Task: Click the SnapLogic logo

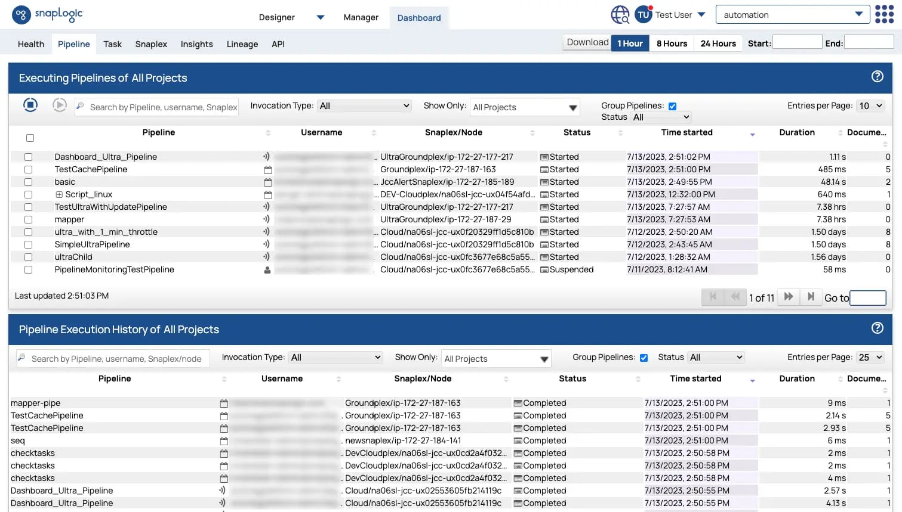Action: (47, 14)
